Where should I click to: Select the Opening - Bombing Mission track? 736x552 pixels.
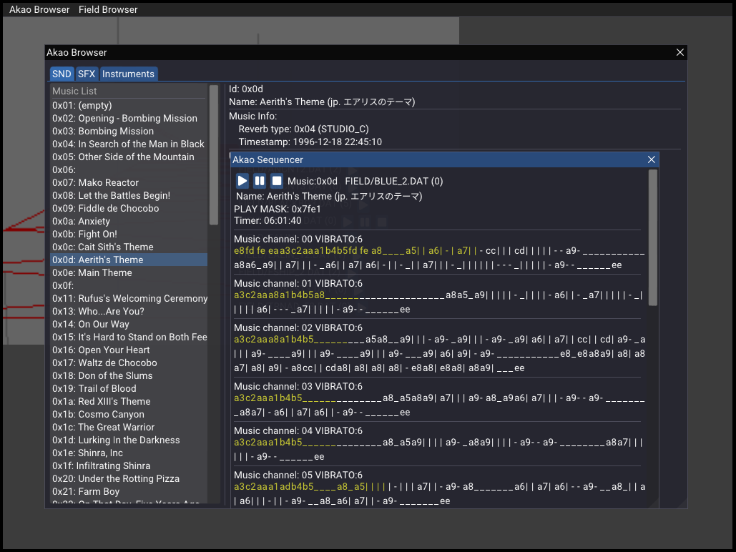click(124, 118)
